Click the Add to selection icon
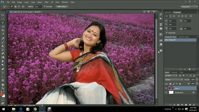The image size is (199, 112). point(15,7)
